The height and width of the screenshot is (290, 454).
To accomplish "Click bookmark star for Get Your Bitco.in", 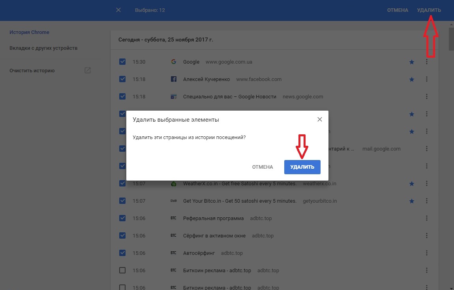I will [411, 201].
